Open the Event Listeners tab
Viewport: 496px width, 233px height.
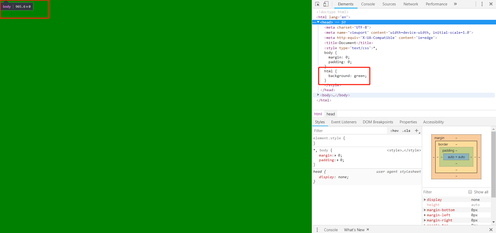coord(344,122)
